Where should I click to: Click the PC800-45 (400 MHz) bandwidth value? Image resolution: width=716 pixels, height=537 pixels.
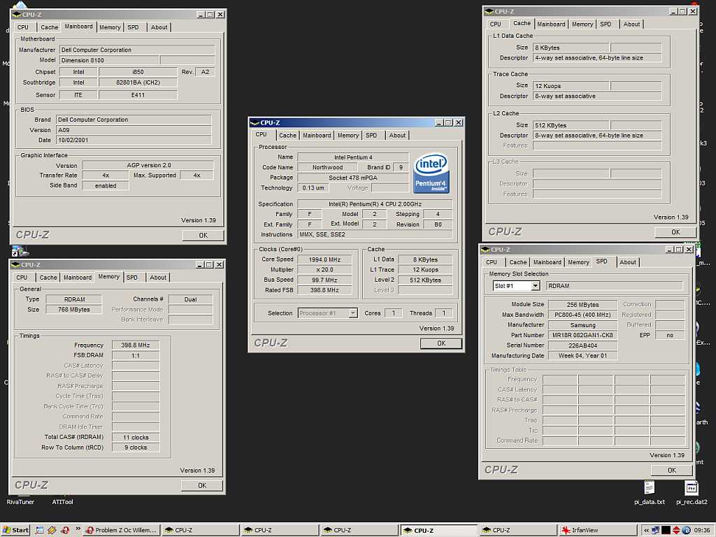(x=582, y=315)
